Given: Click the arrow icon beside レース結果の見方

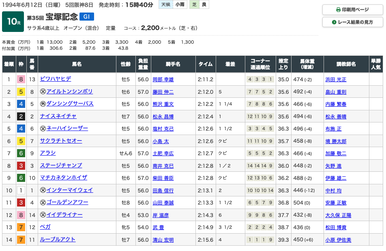Looking at the screenshot, I should (x=334, y=22).
